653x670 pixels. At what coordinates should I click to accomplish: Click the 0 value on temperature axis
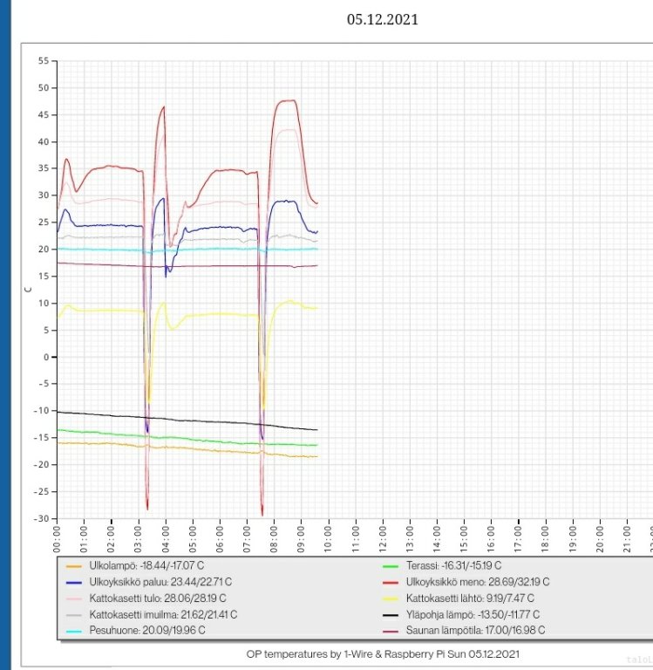pyautogui.click(x=47, y=357)
